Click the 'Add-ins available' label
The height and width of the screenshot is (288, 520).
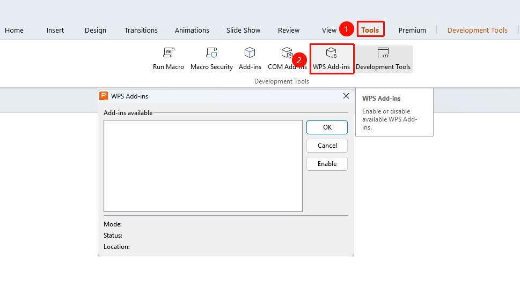(128, 113)
